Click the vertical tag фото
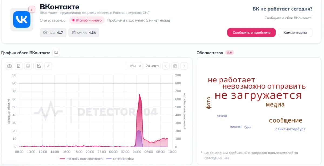Image resolution: width=324 pixels, height=166 pixels. [208, 103]
